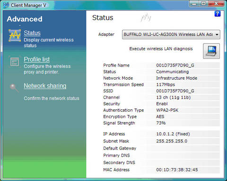
Task: Click the IP address 10.0.1.2 (Fixed)
Action: pos(173,134)
